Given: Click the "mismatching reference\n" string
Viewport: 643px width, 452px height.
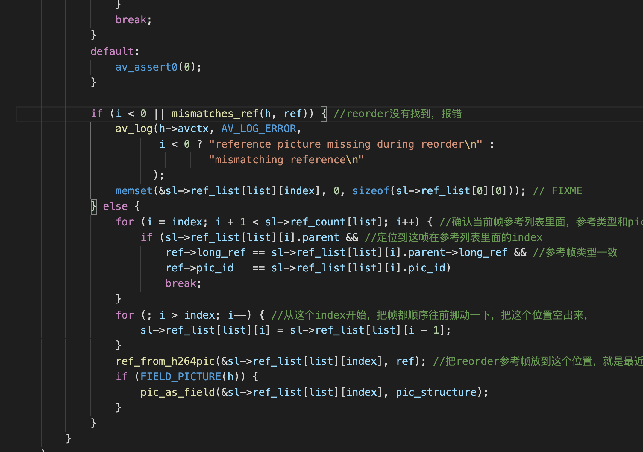Looking at the screenshot, I should [x=286, y=160].
